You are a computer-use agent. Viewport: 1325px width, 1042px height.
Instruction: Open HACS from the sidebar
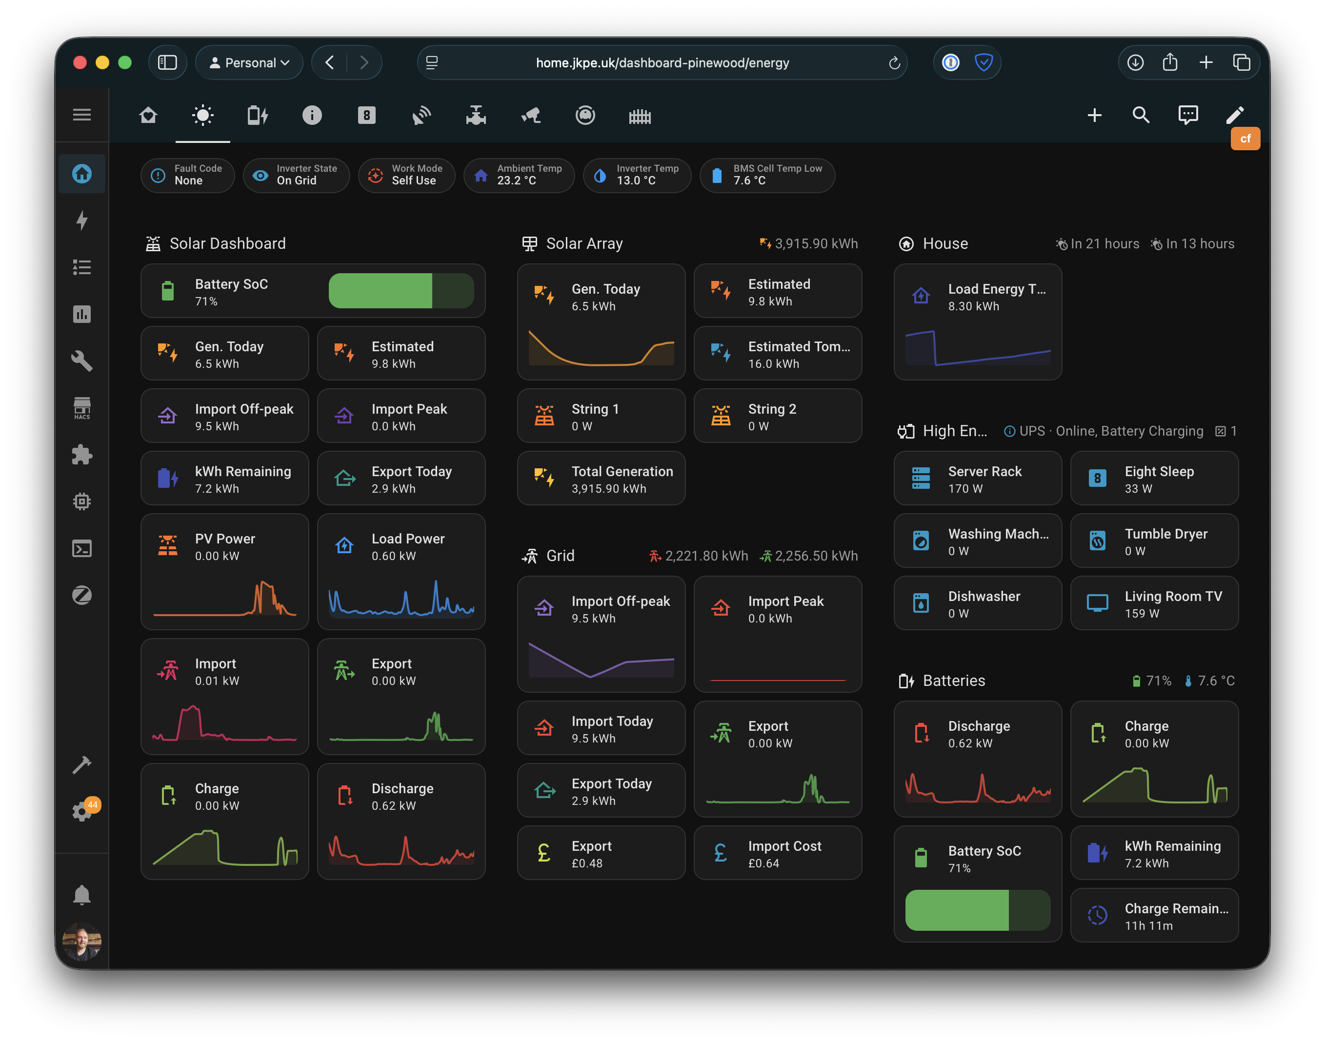click(x=82, y=407)
